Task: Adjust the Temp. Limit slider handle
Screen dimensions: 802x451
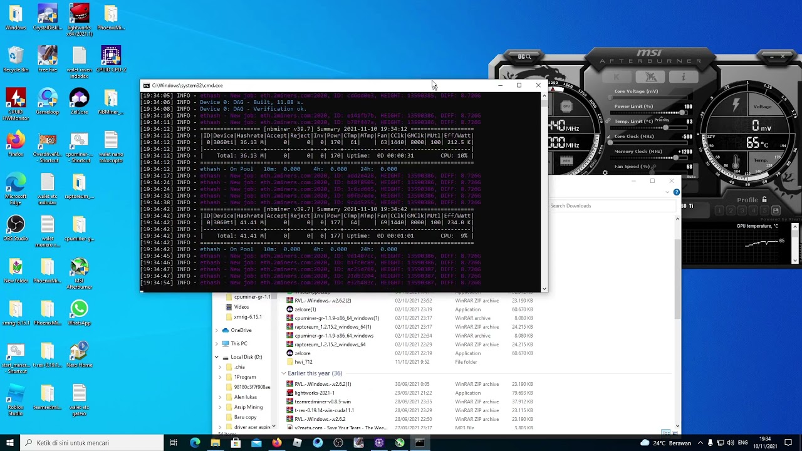Action: pyautogui.click(x=665, y=128)
